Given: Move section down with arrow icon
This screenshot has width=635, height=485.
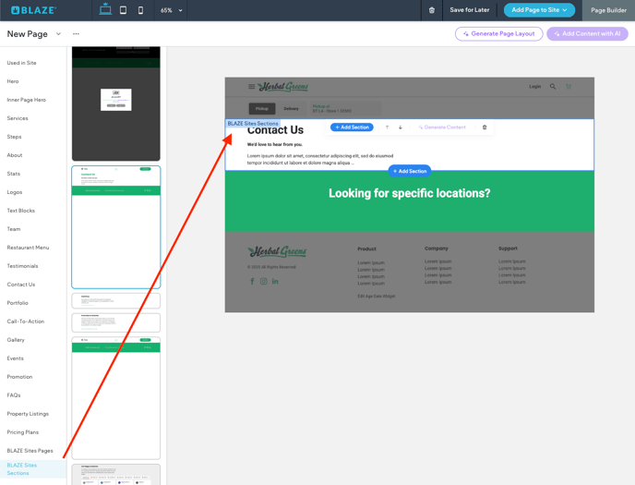Looking at the screenshot, I should (401, 127).
